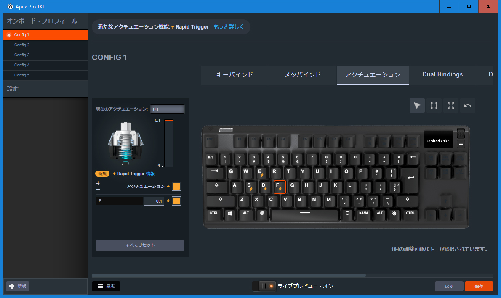Open the Rapid Trigger 情報 link
501x298 pixels.
150,174
